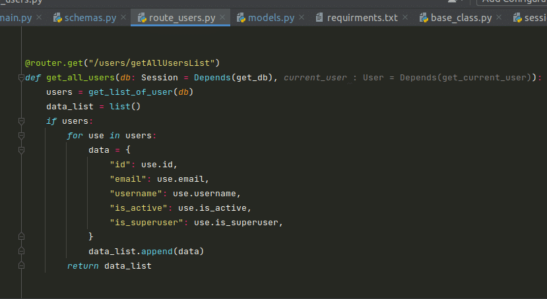Image resolution: width=547 pixels, height=299 pixels.
Task: Click the Python icon on base_class.py tab
Action: coord(424,17)
